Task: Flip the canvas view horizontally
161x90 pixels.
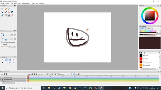Action: 3,60
